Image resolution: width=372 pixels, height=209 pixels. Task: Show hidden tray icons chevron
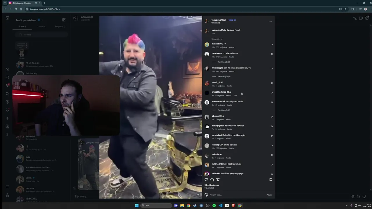[346, 206]
